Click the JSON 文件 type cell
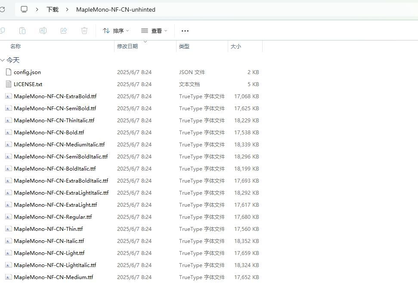Image resolution: width=418 pixels, height=289 pixels. 192,72
